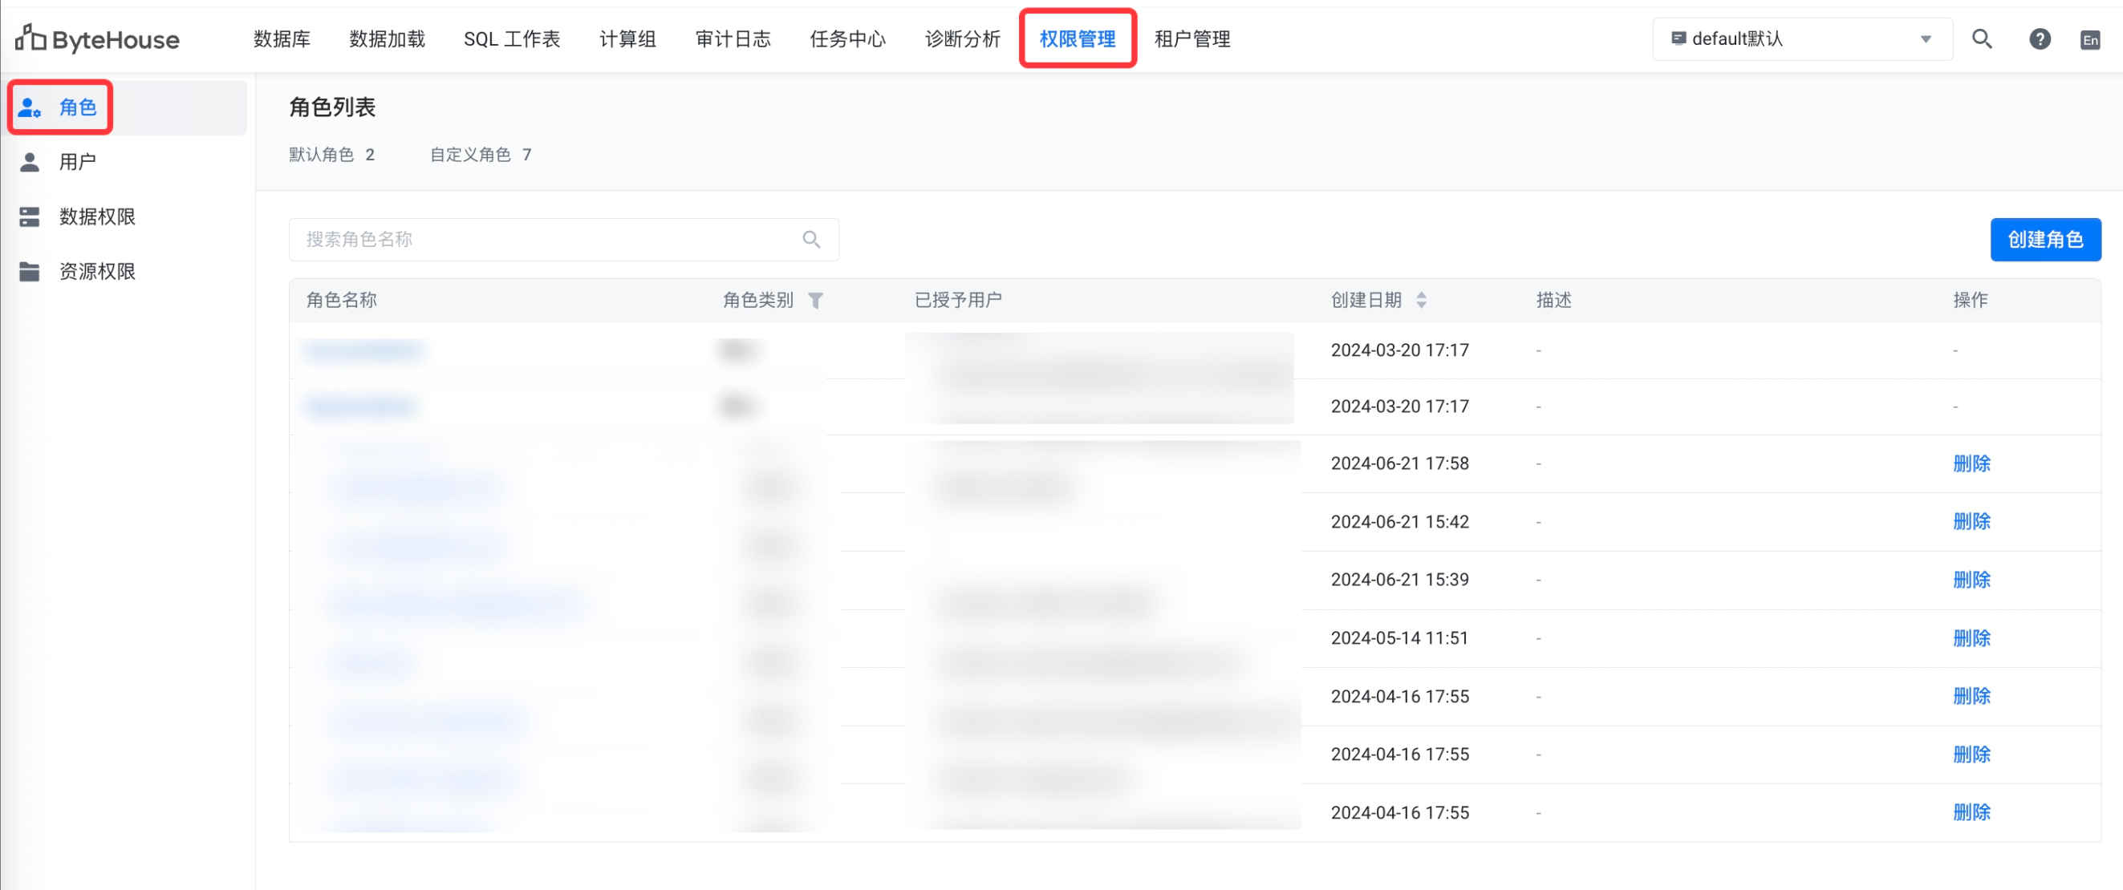Switch to the SQL 工作表 tab

512,38
